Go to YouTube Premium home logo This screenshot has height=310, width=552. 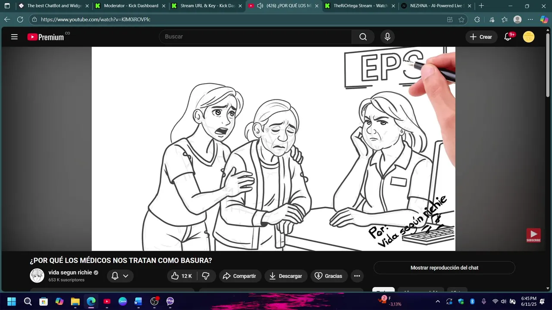[x=46, y=37]
